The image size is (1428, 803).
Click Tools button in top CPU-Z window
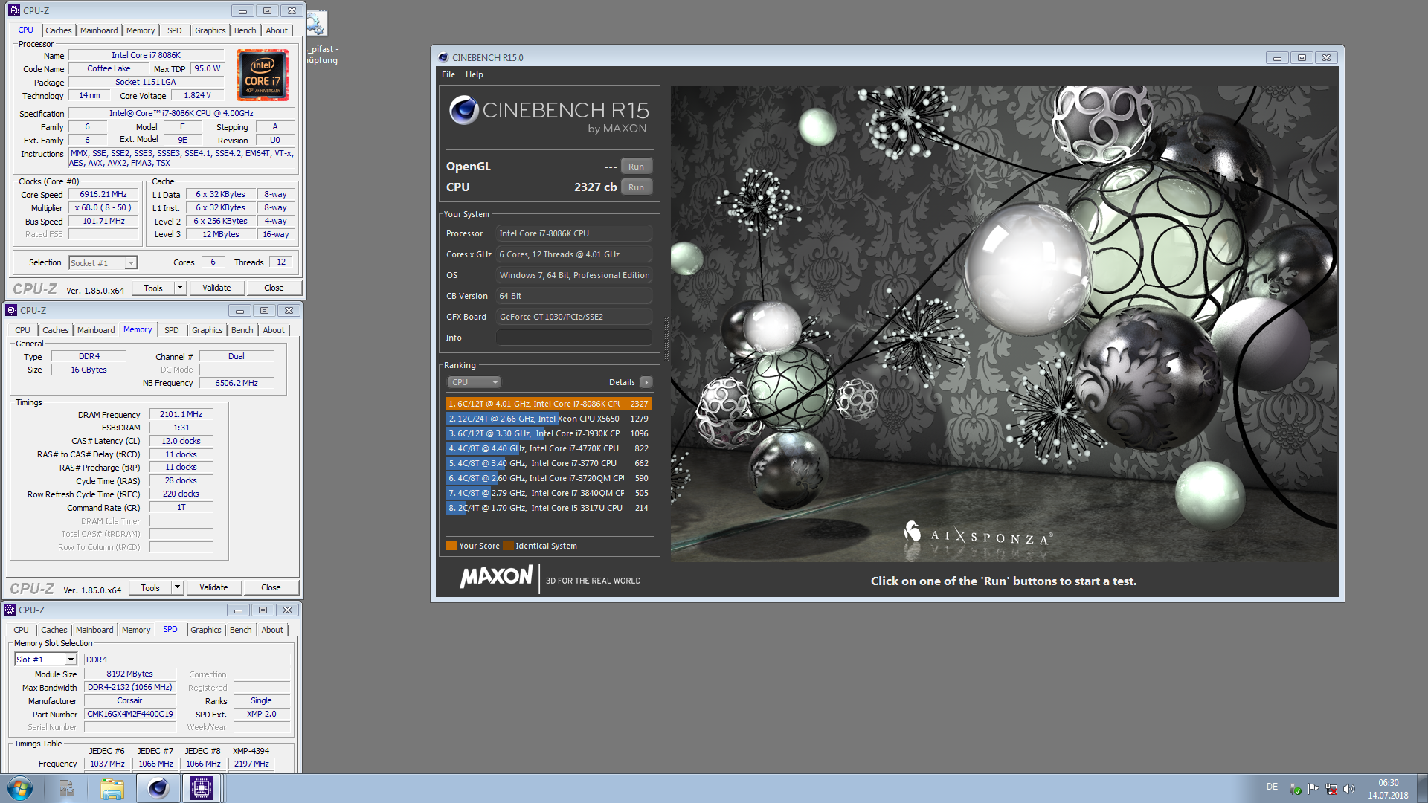click(153, 288)
